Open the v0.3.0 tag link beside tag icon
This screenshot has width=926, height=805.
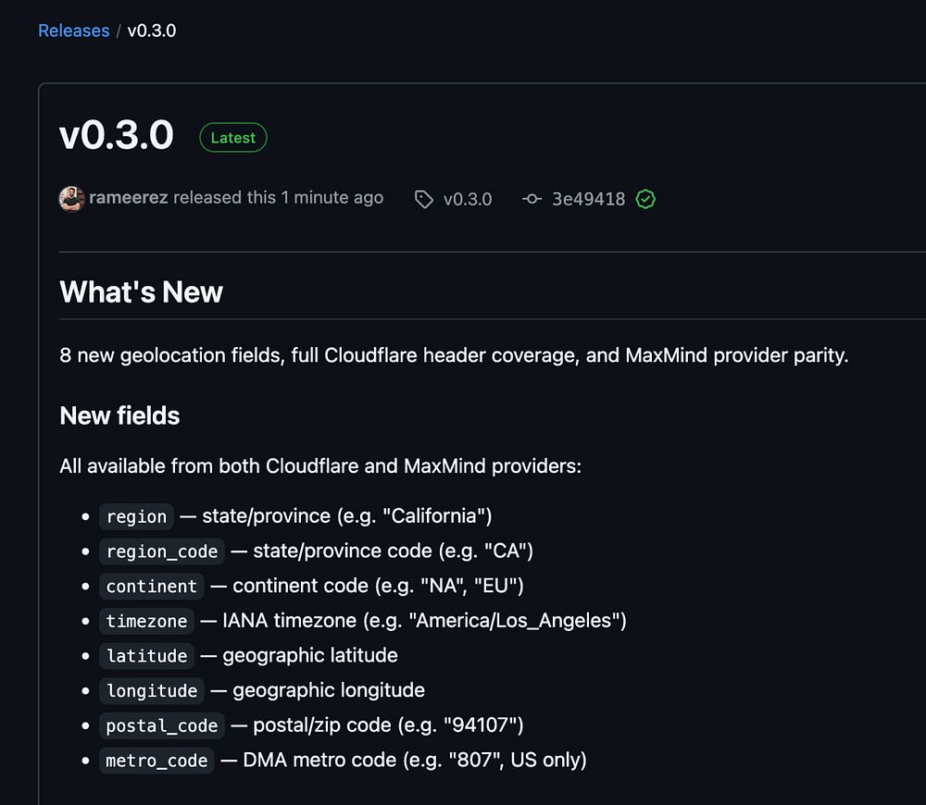pyautogui.click(x=468, y=199)
